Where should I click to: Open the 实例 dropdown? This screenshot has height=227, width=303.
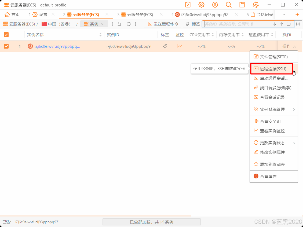click(x=94, y=24)
